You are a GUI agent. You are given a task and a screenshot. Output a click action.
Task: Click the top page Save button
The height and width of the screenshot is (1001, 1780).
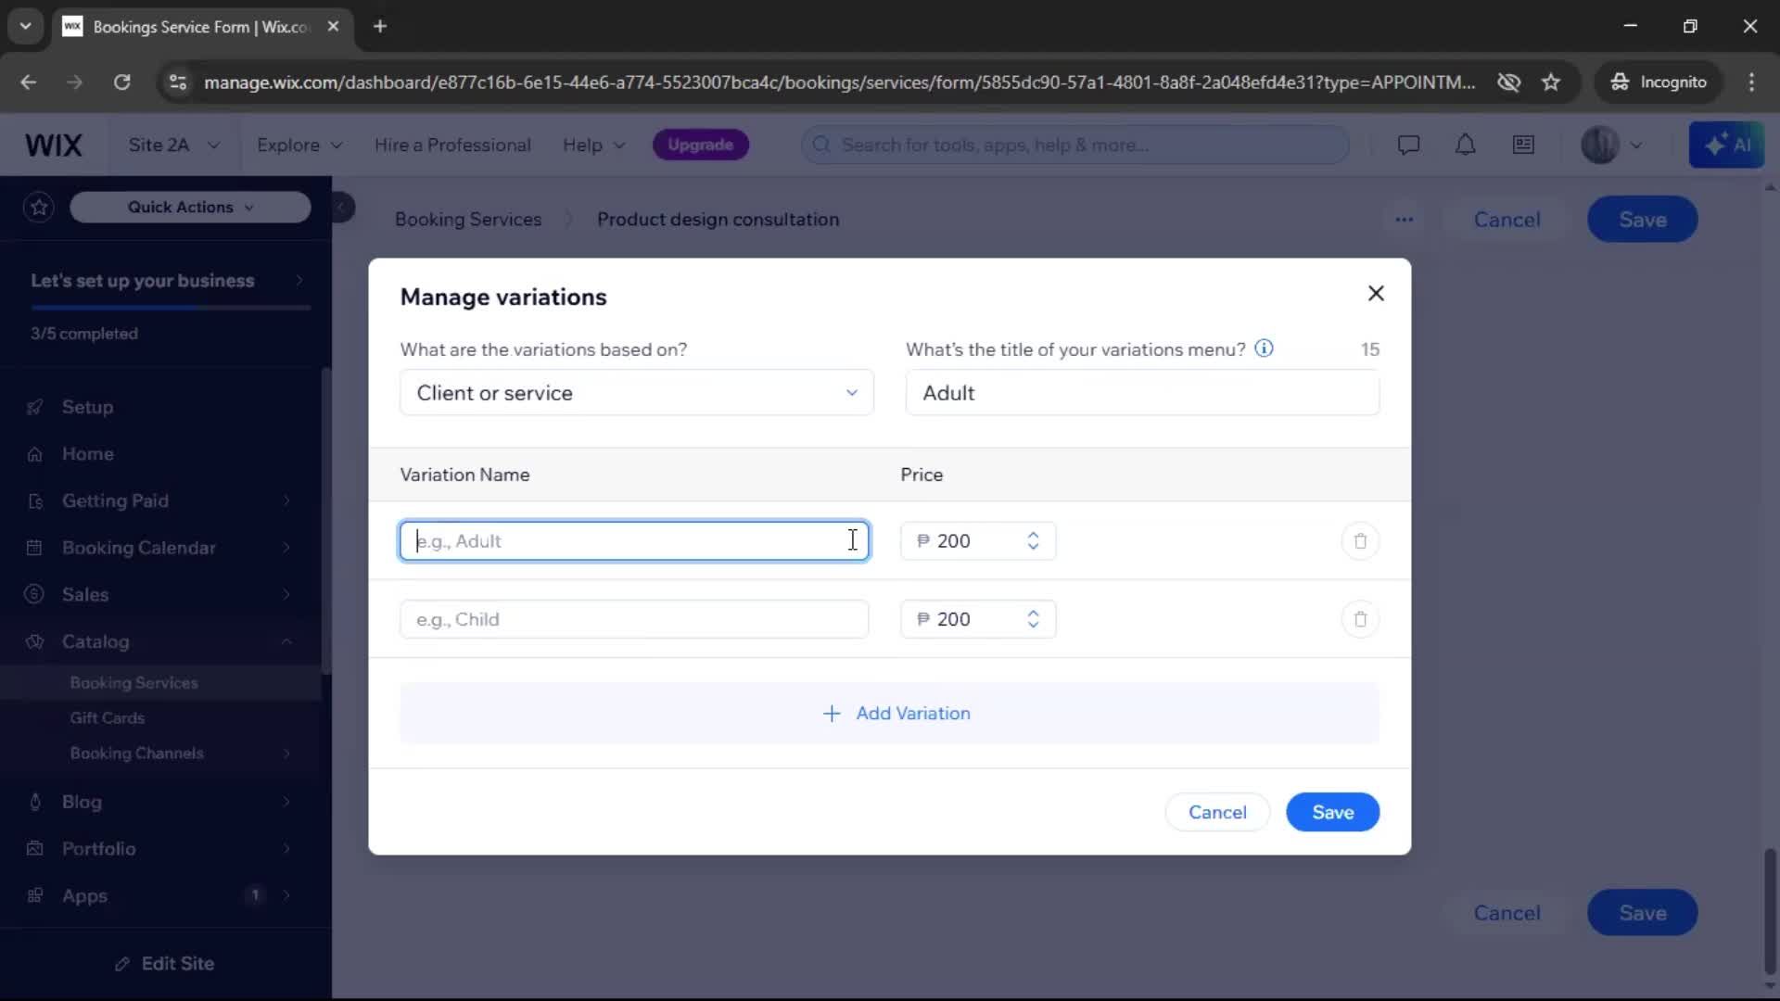[1642, 220]
